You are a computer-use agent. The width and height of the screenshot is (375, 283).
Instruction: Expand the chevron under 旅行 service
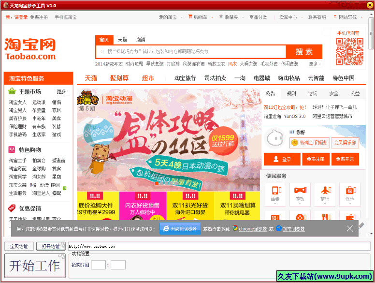pos(325,204)
